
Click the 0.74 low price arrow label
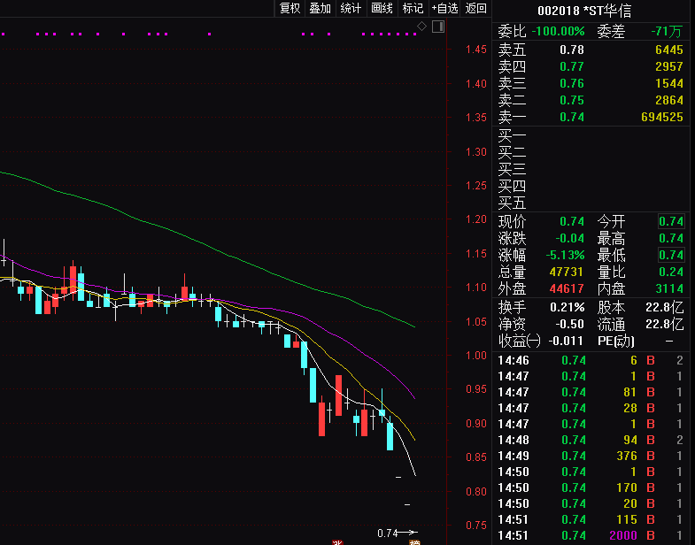point(396,533)
